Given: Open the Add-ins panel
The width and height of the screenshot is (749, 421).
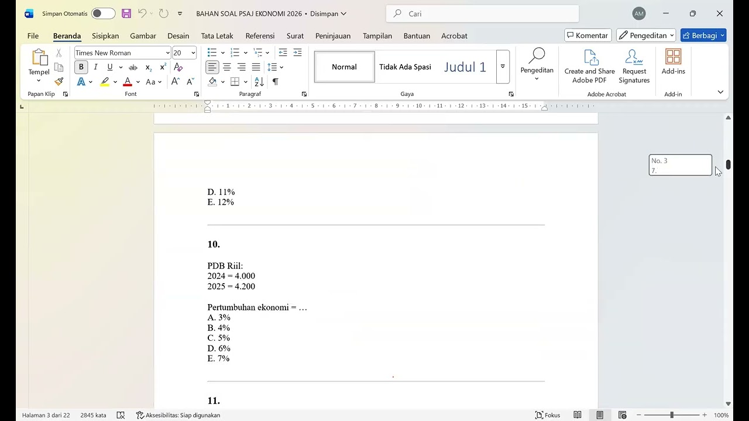Looking at the screenshot, I should click(673, 62).
